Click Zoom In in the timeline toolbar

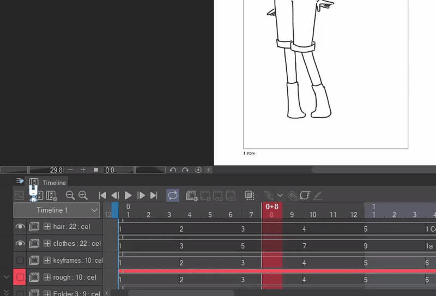[x=83, y=195]
